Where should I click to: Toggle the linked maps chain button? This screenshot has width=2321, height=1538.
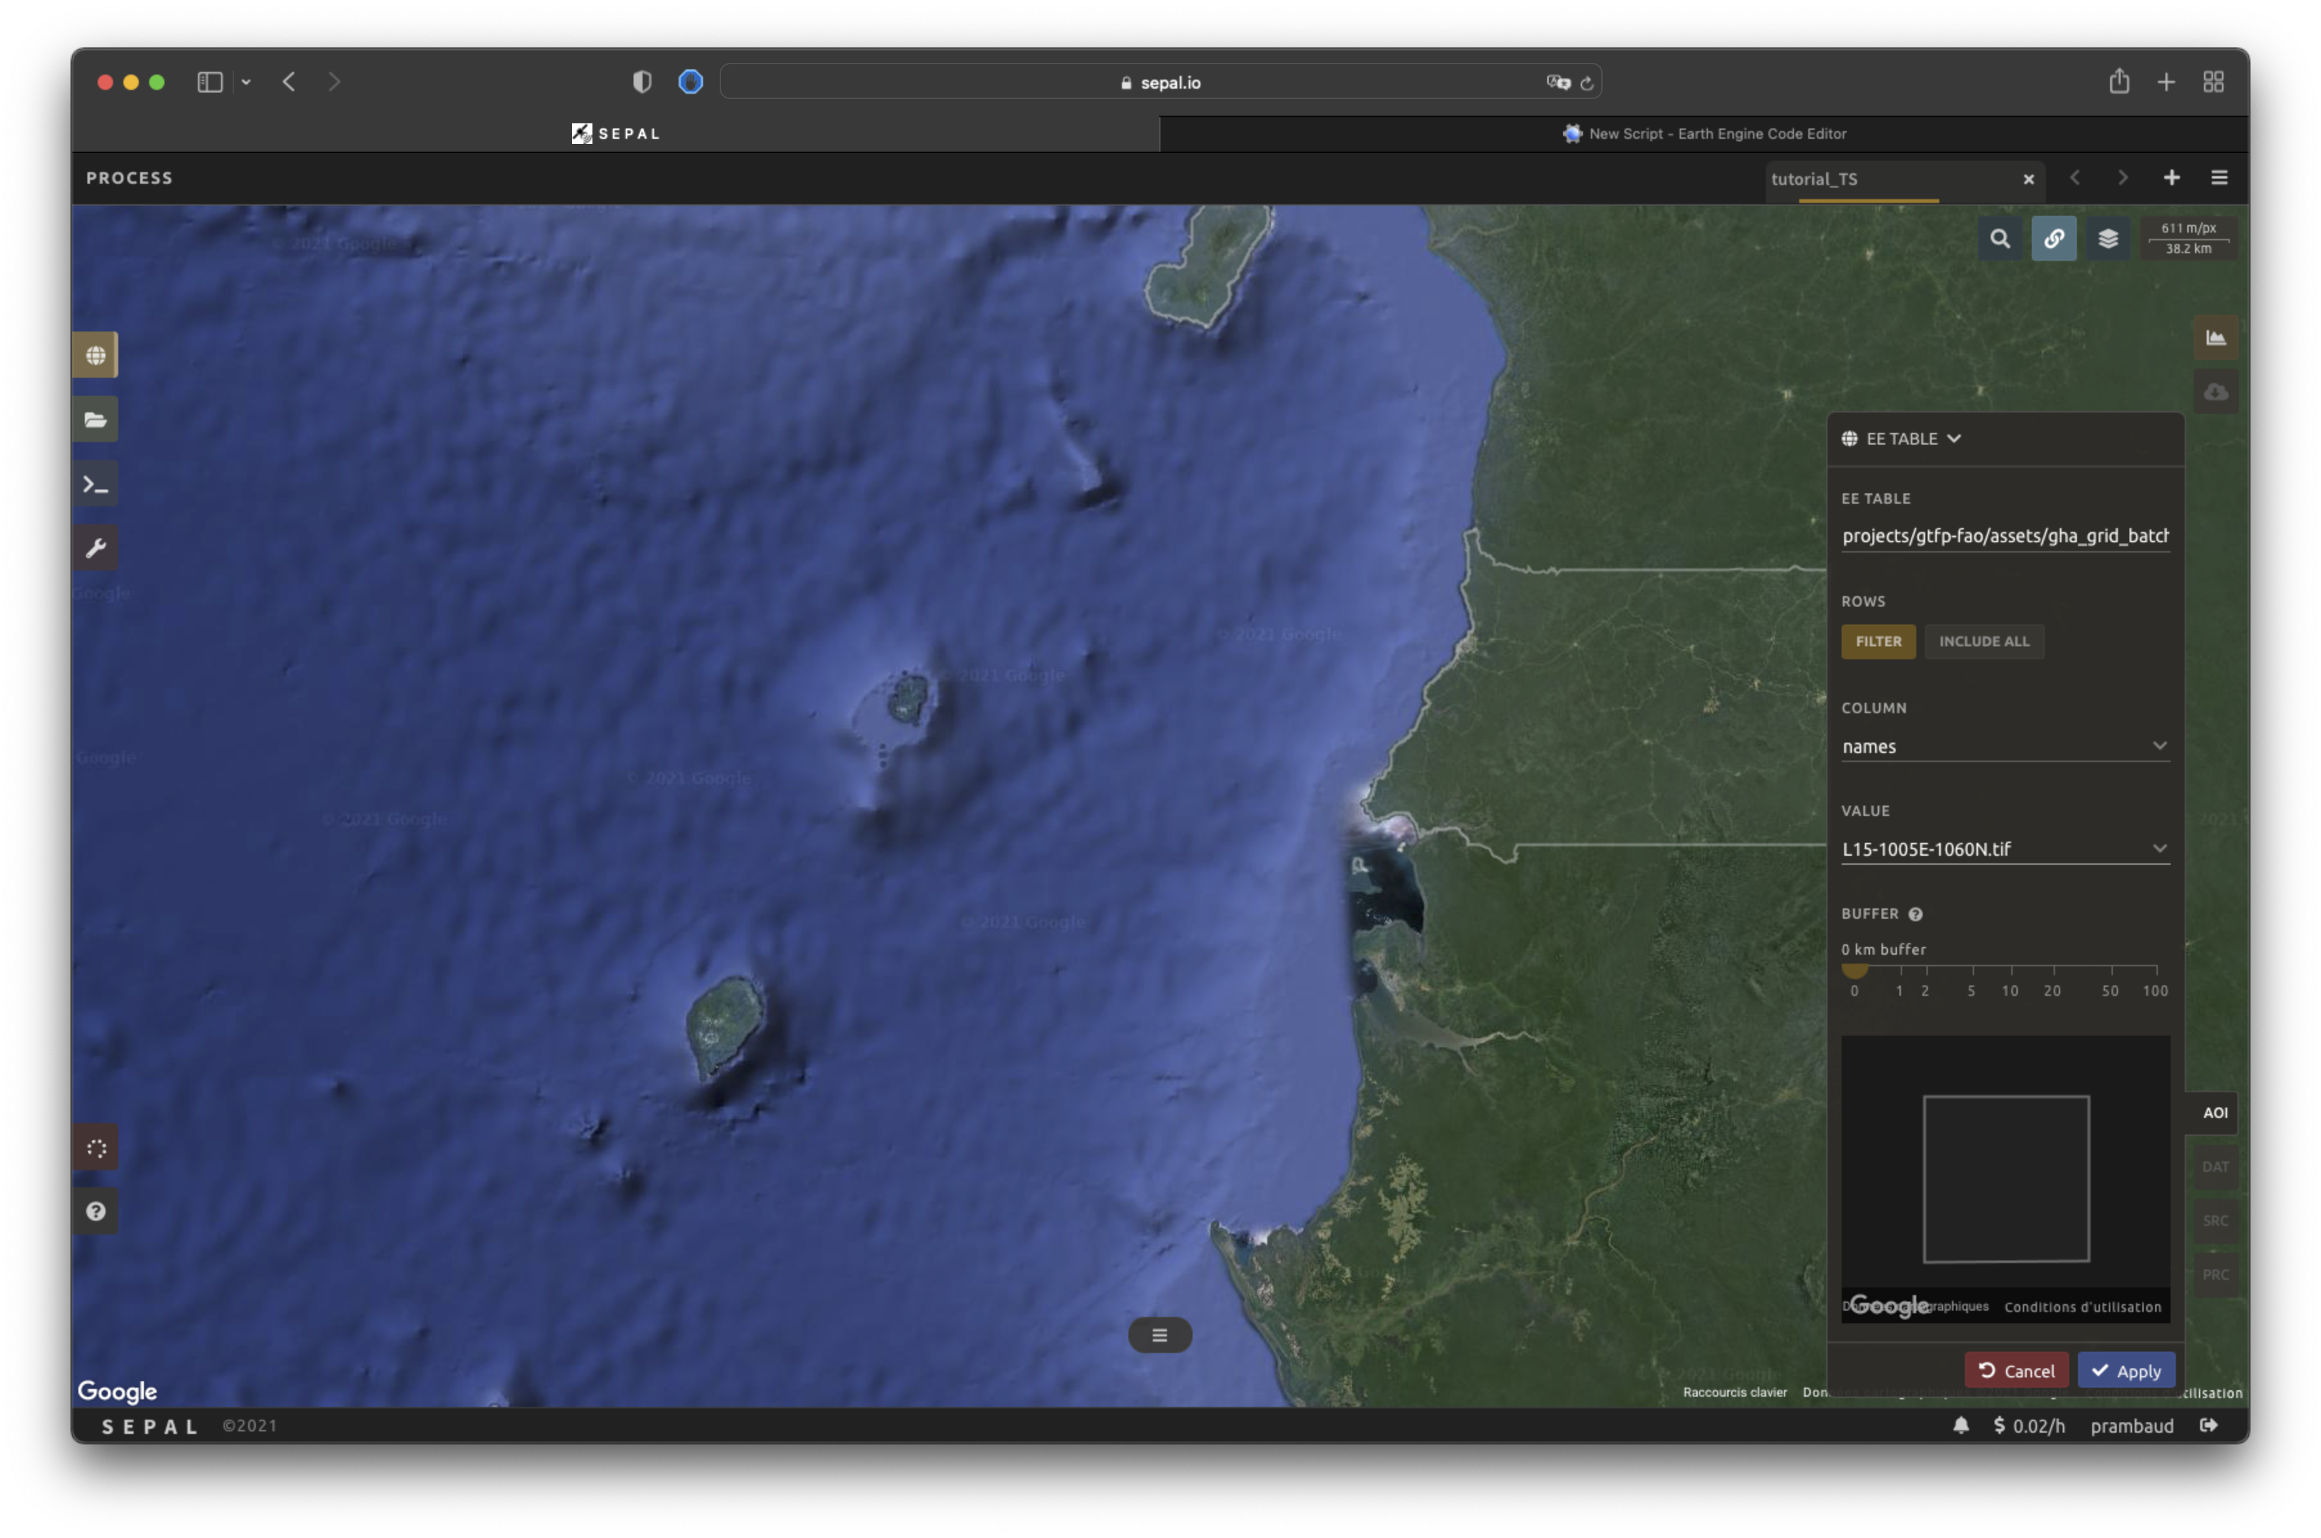(x=2053, y=238)
